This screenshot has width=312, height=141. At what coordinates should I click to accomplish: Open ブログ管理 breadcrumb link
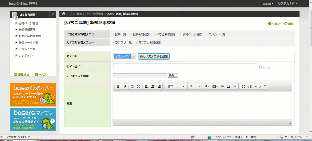76,14
